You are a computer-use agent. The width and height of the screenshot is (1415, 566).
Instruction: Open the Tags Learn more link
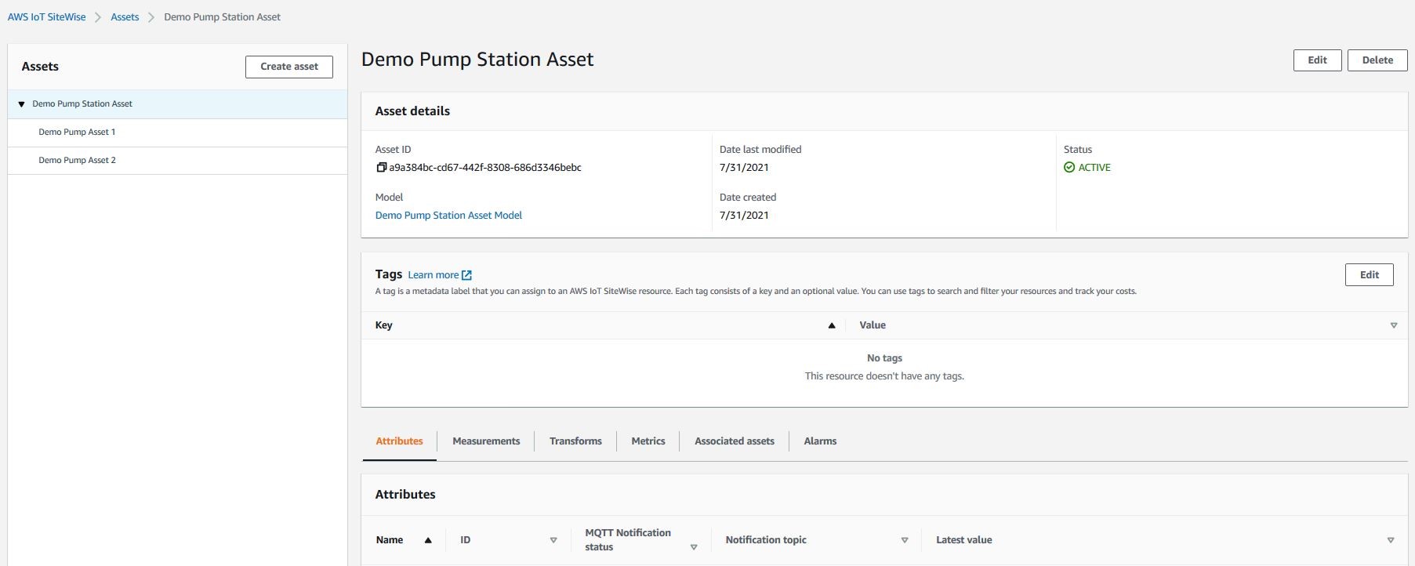pyautogui.click(x=434, y=275)
